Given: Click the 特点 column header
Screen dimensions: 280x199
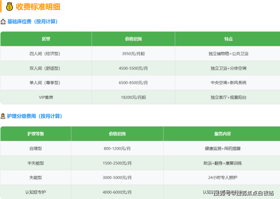Looking at the screenshot, I should (x=228, y=39).
